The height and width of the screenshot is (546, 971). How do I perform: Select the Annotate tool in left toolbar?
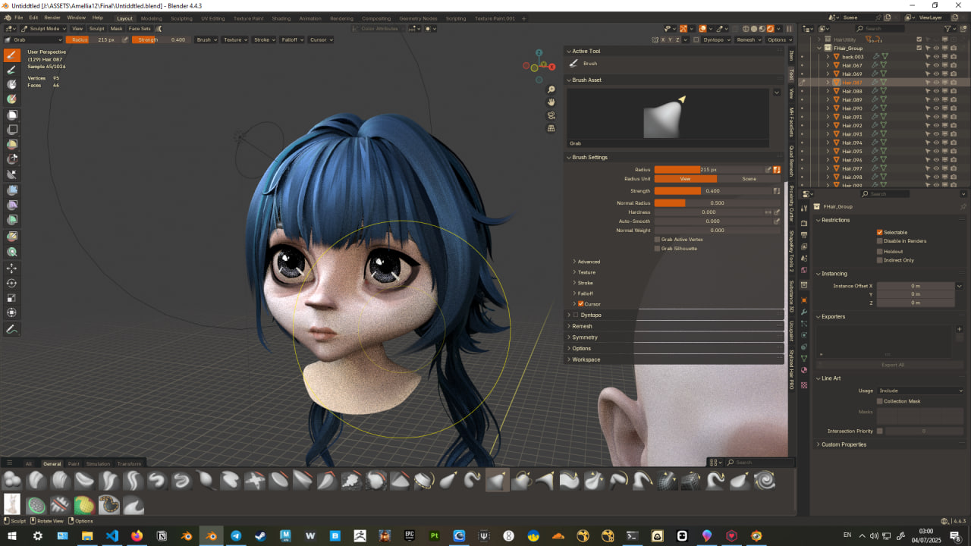(12, 329)
